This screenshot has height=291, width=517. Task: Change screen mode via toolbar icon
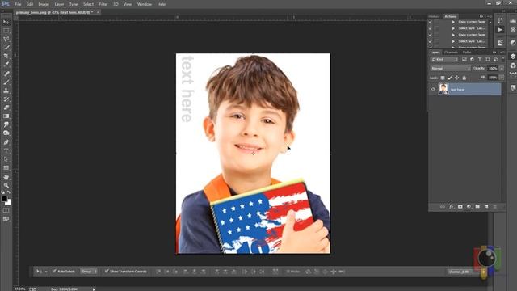point(6,219)
